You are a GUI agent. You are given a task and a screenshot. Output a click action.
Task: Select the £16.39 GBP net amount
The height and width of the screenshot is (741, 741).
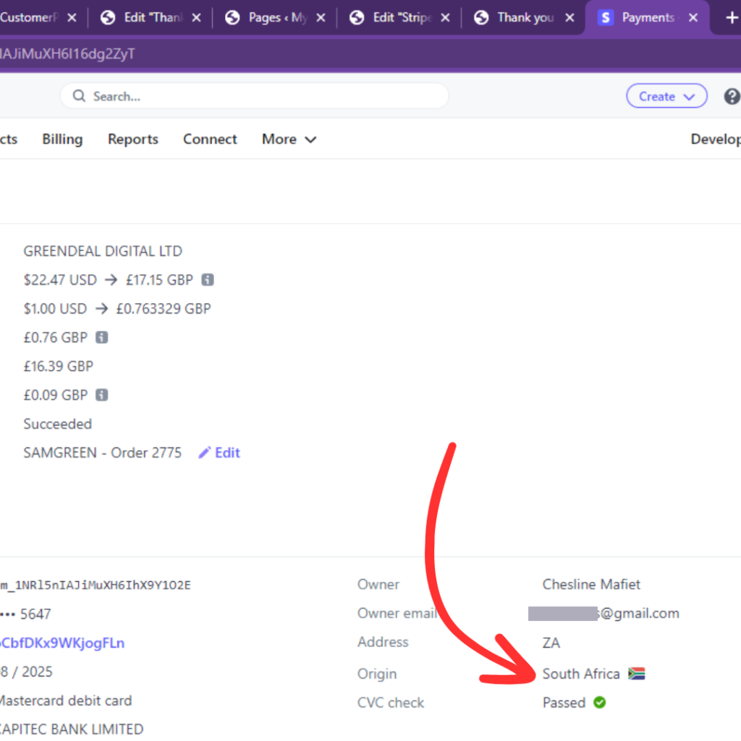(x=59, y=366)
